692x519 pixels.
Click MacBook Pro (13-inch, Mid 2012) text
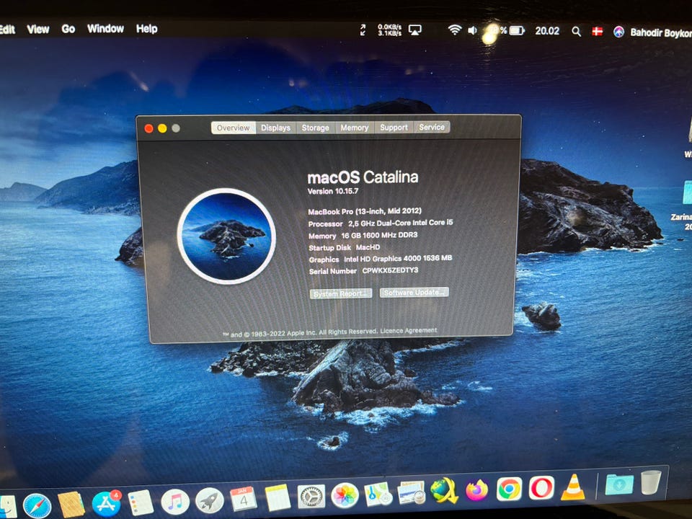click(365, 211)
